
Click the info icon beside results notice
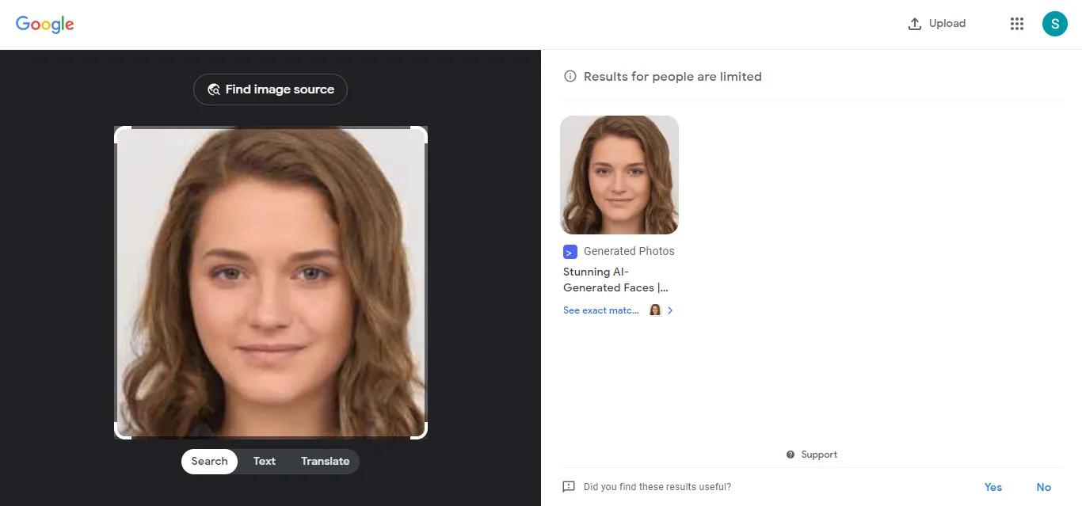coord(570,76)
